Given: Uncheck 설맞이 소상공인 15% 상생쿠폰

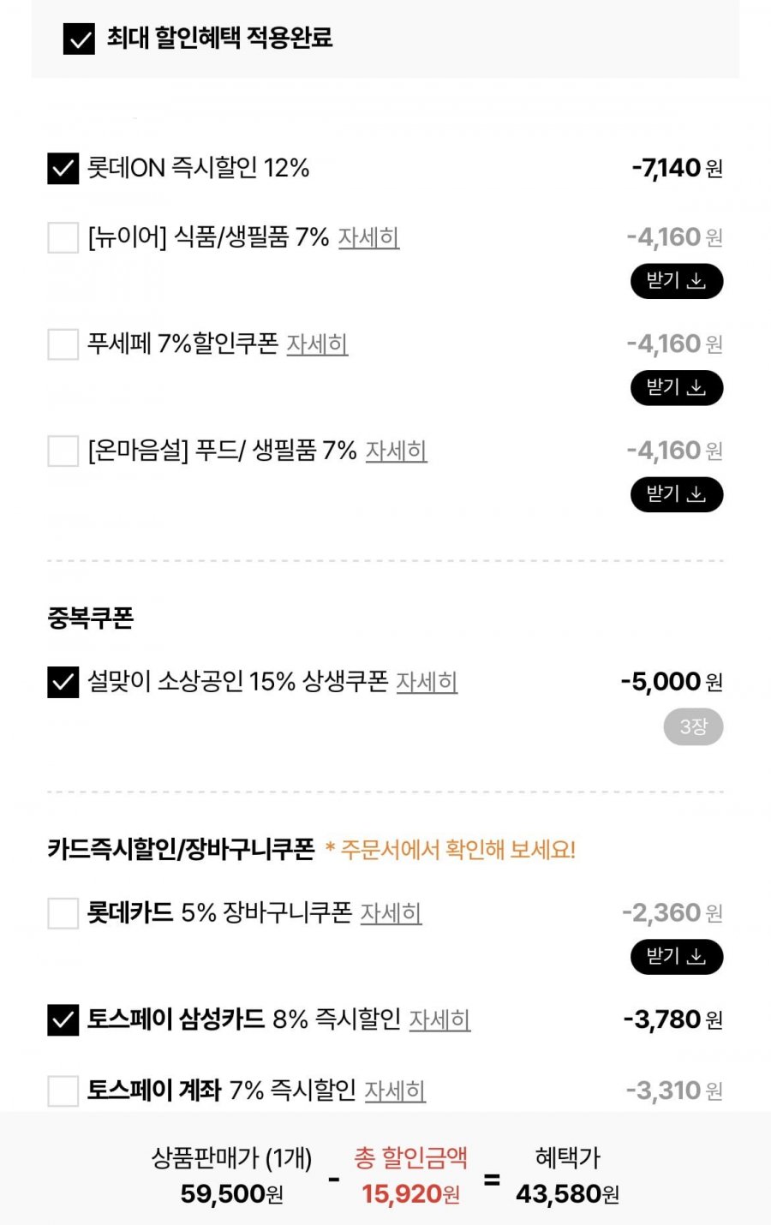Looking at the screenshot, I should [63, 682].
